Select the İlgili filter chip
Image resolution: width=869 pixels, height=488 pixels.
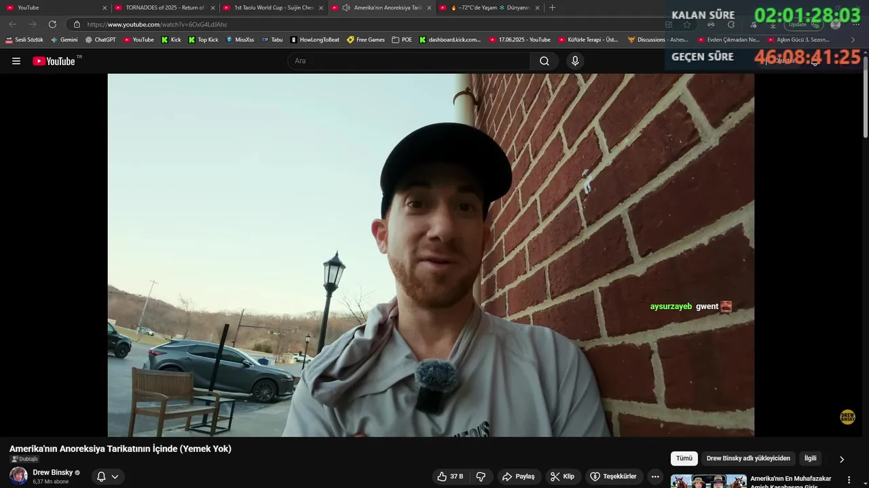(811, 458)
